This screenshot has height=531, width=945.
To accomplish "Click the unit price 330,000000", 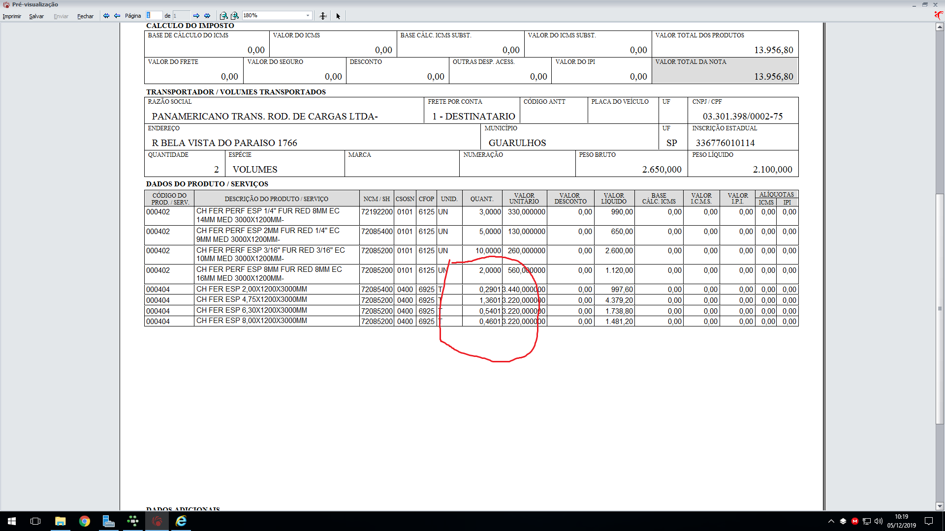I will coord(527,212).
